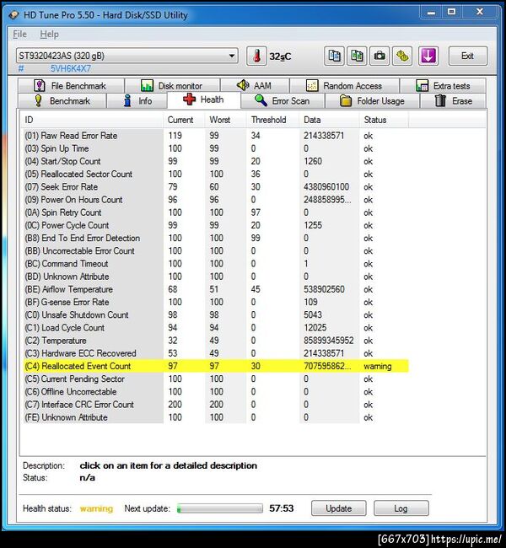Select the (C7) Interface CRC Error Count row
The height and width of the screenshot is (548, 506).
[216, 405]
